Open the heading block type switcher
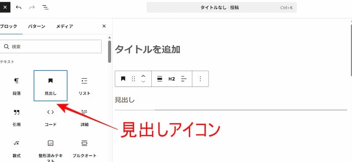The image size is (352, 162). (123, 79)
